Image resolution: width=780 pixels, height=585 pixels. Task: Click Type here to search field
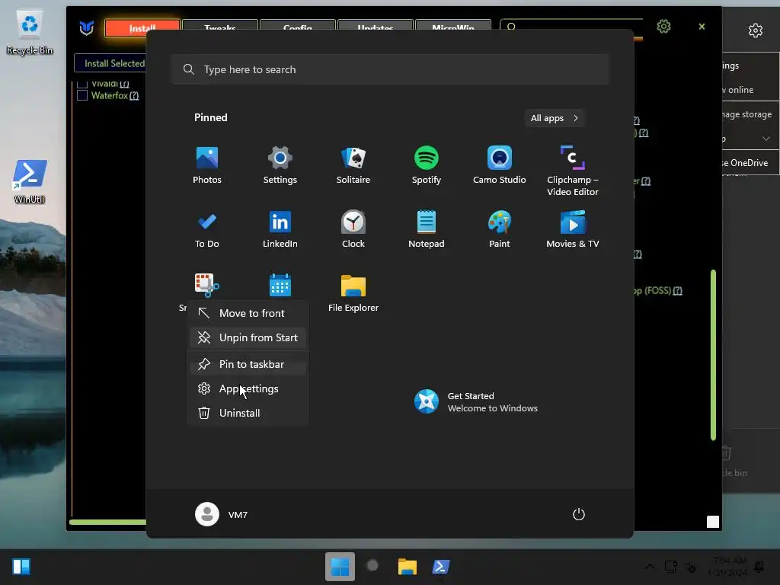390,69
